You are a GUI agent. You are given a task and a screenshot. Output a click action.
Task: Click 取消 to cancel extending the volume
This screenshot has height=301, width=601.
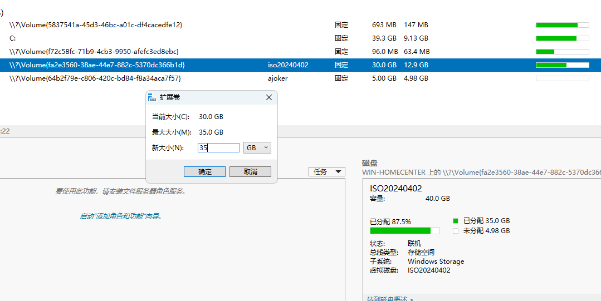pyautogui.click(x=250, y=171)
